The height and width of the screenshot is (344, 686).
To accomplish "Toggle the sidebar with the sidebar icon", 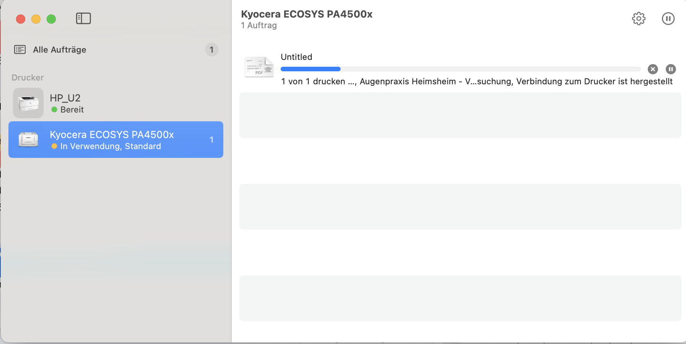I will click(x=83, y=18).
